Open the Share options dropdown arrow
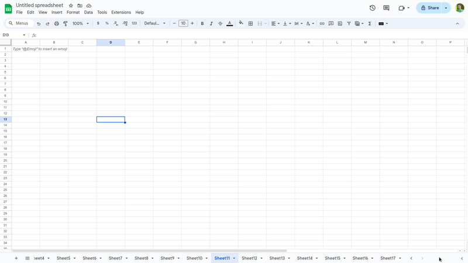468x263 pixels. tap(446, 8)
